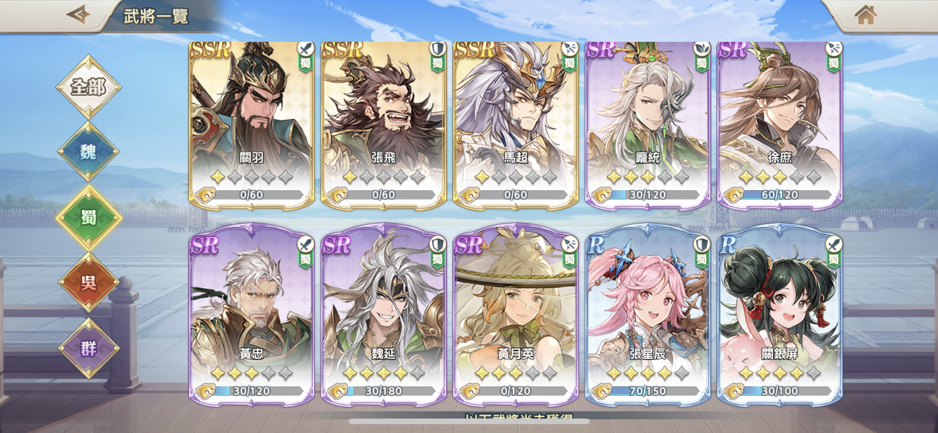Select the 全部 faction filter
Image resolution: width=938 pixels, height=433 pixels.
pos(89,87)
